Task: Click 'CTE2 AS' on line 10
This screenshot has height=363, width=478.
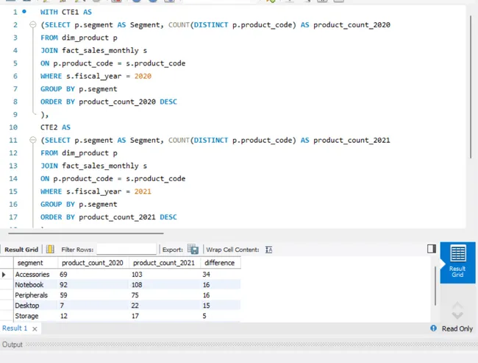Action: point(55,127)
